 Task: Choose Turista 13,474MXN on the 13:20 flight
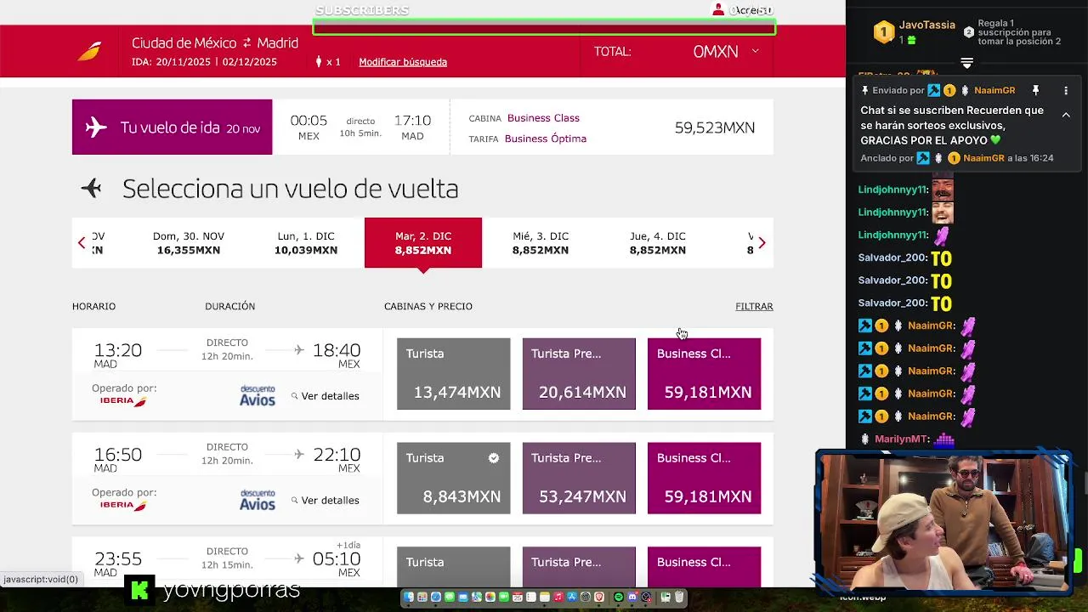pyautogui.click(x=454, y=374)
